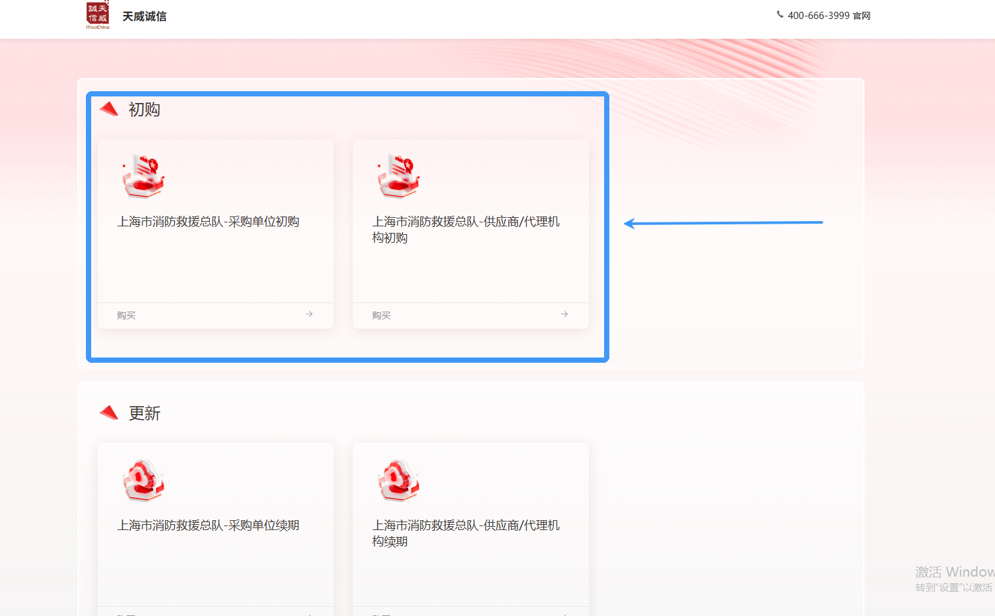
Task: Select the 上海市消防救援总队-采购单位初购 title
Action: click(208, 222)
